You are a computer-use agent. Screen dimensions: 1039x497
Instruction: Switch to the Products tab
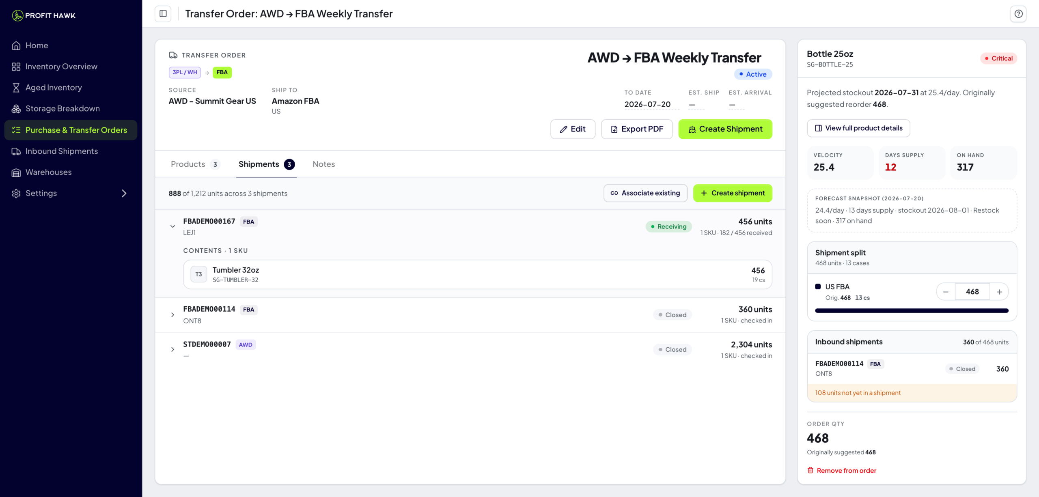click(x=195, y=164)
